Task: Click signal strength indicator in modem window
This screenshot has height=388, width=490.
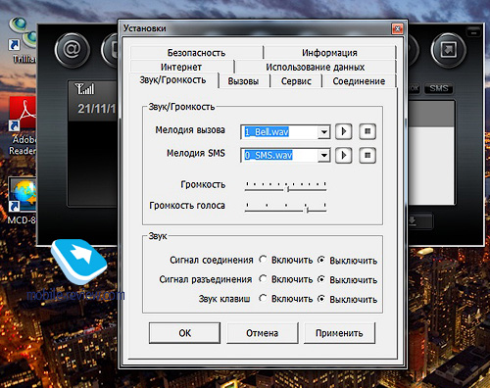Action: pyautogui.click(x=84, y=89)
